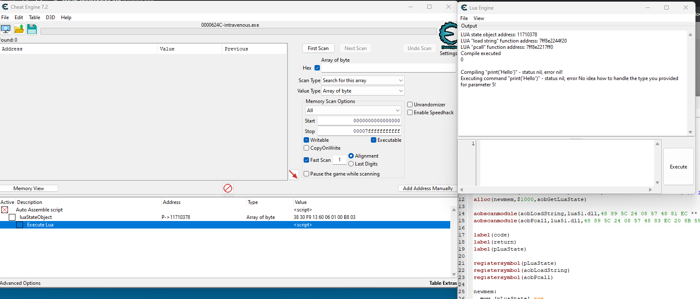Click the process name 0000624C-intravenous.exe label

pos(230,25)
